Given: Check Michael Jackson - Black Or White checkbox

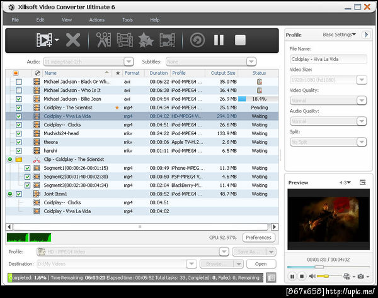Looking at the screenshot, I should pyautogui.click(x=18, y=82).
